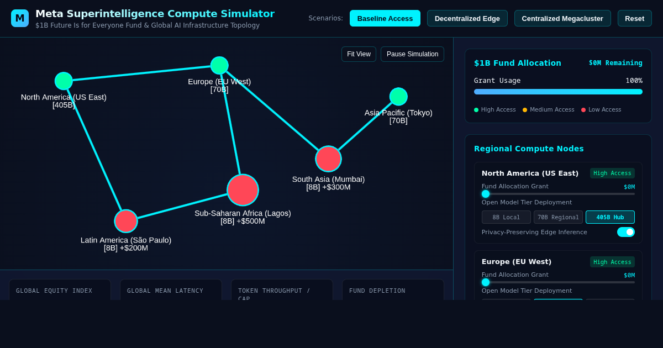Select the Asia Pacific (Tokyo) network node

[398, 96]
